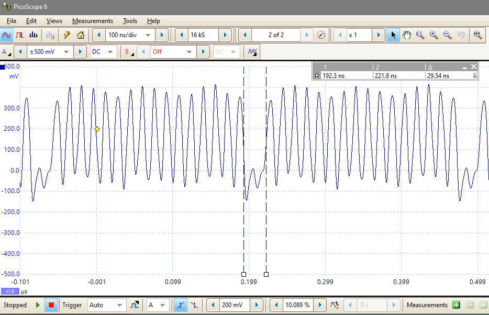Viewport: 489px width, 315px height.
Task: Select the Scope view mode icon
Action: tap(6, 35)
